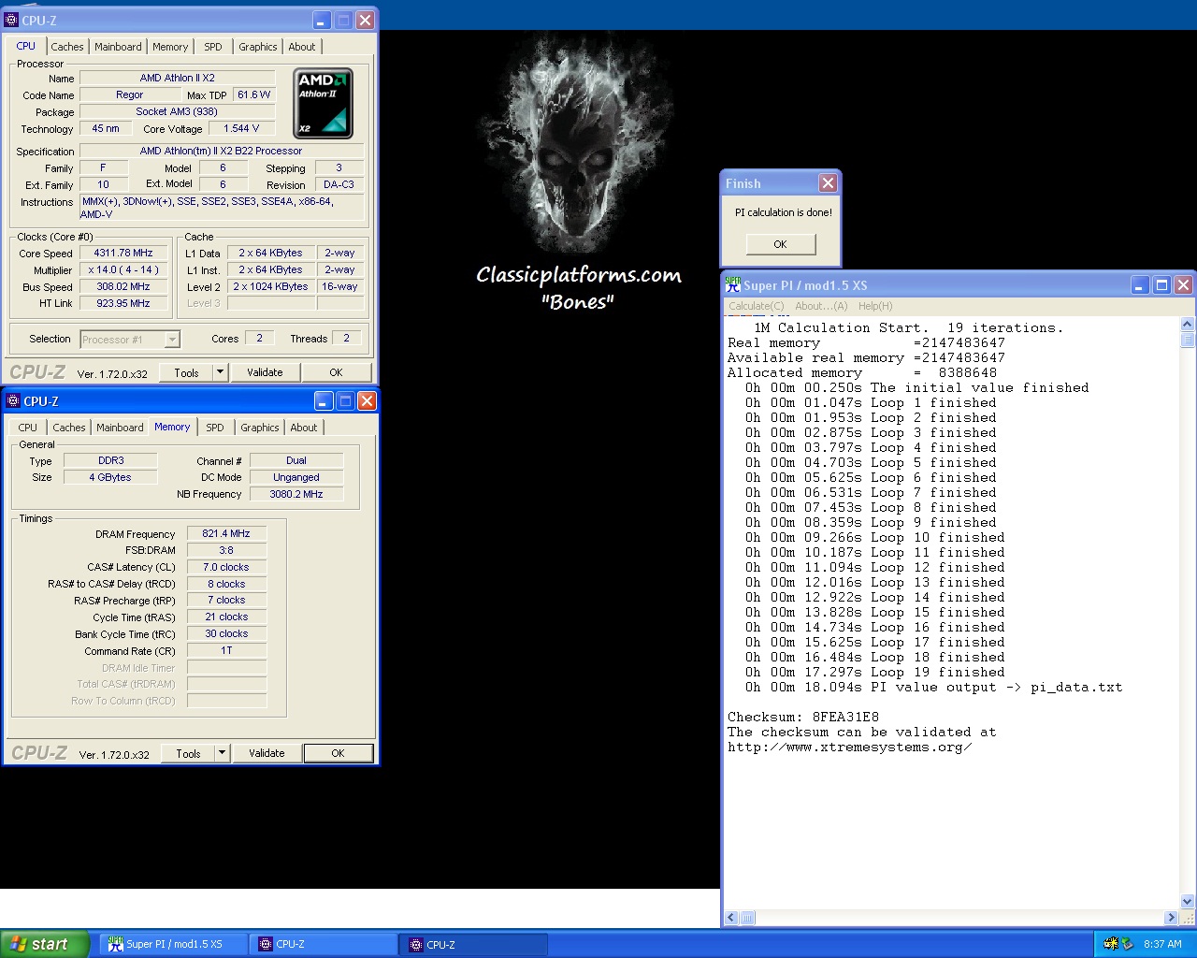Open the Processor #1 selection combo box
Screen dimensions: 1197x958
[130, 340]
